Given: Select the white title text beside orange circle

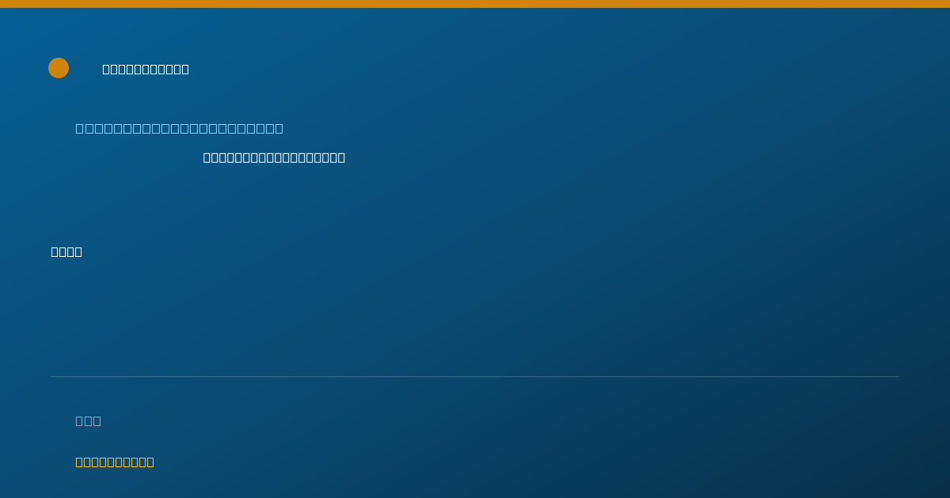Looking at the screenshot, I should 146,69.
